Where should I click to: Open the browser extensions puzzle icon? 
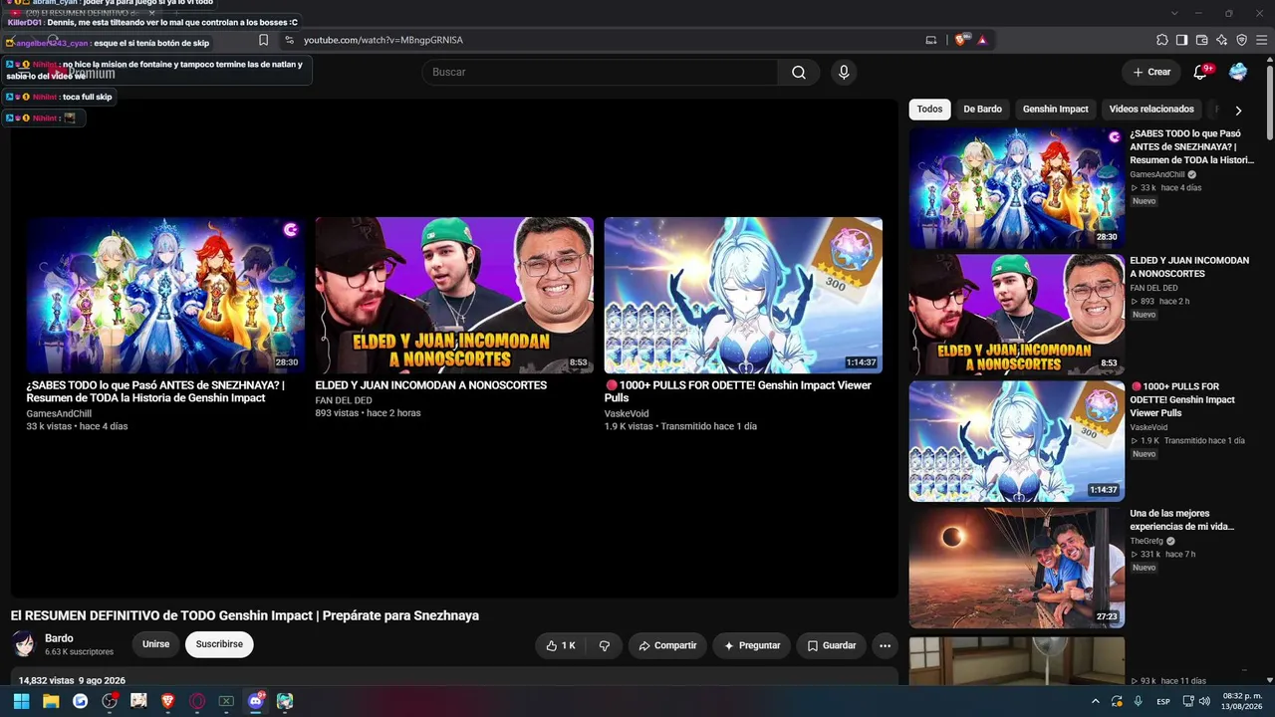[1161, 40]
